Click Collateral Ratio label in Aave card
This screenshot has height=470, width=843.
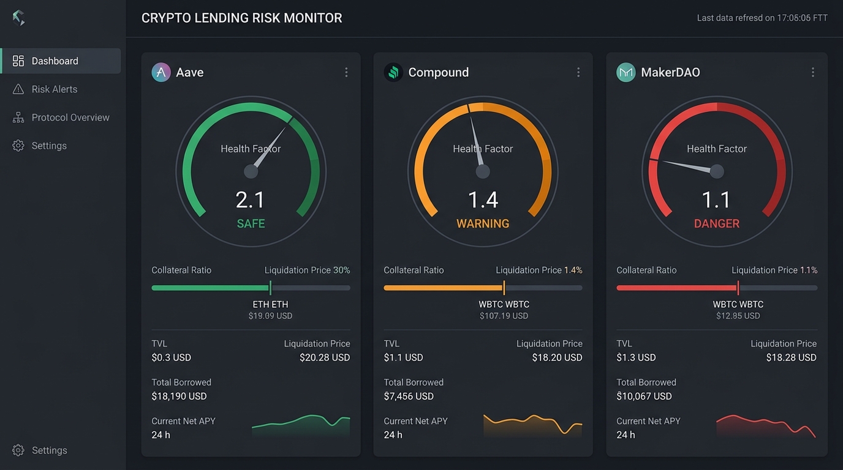[x=181, y=270]
